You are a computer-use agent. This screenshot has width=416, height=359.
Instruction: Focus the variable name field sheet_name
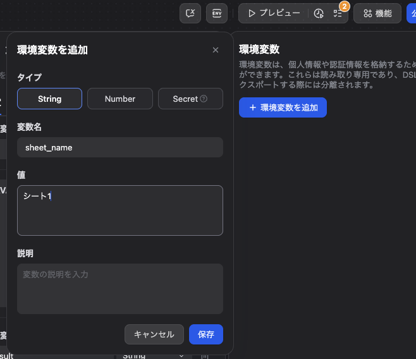point(120,147)
